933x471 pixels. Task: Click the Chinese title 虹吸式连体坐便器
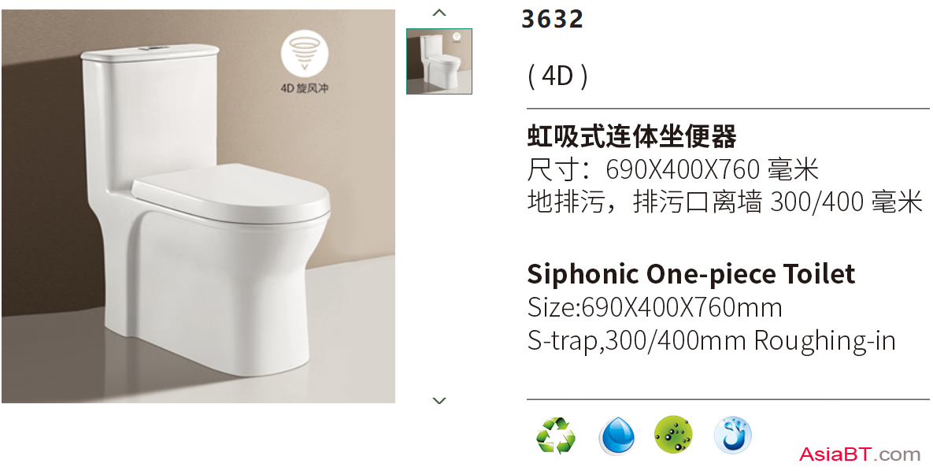(631, 136)
